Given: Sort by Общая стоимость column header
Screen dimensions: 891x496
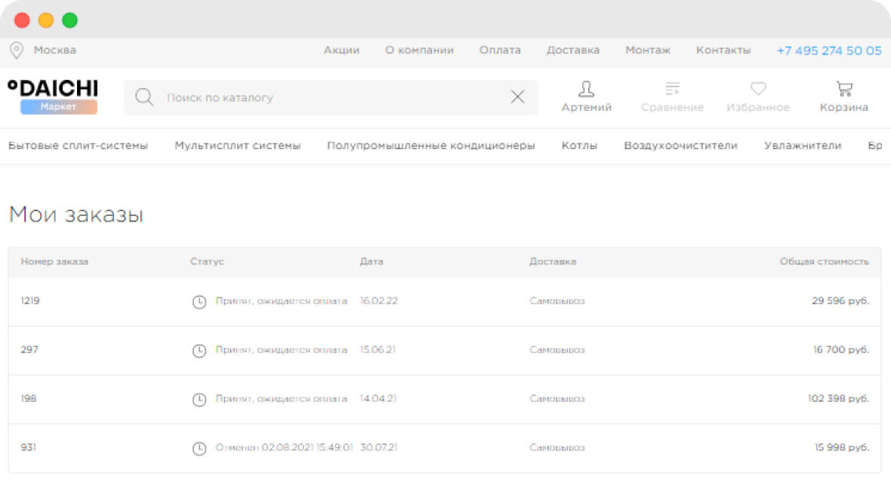Looking at the screenshot, I should tap(824, 262).
